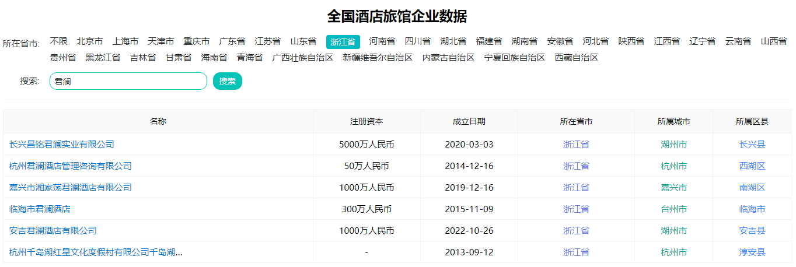Select the highlighted 浙江省 filter tag
The width and height of the screenshot is (796, 267).
coord(343,42)
